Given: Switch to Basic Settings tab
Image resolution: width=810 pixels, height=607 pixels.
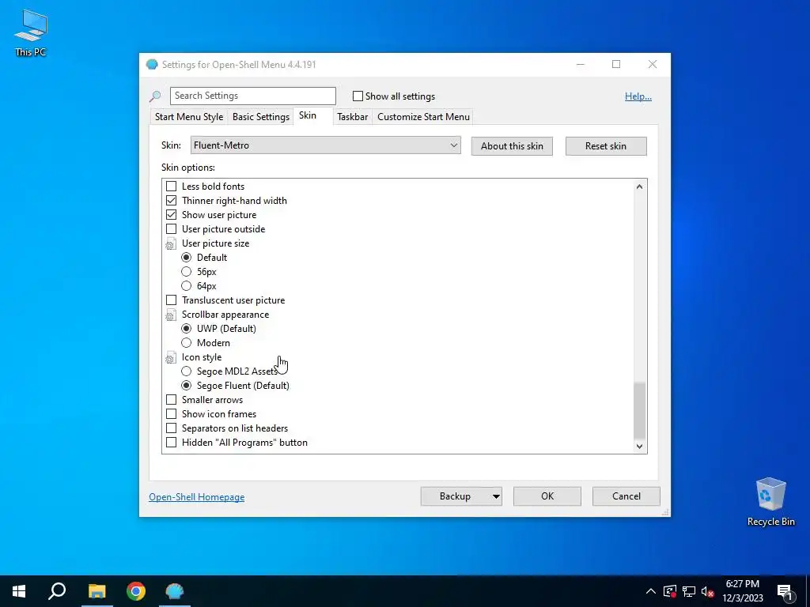Looking at the screenshot, I should tap(261, 117).
